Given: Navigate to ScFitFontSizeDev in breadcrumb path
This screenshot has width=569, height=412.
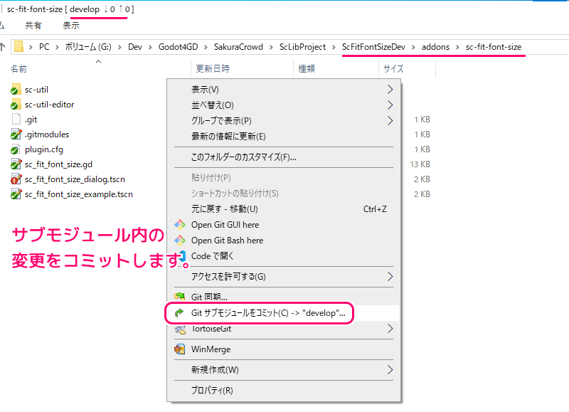Looking at the screenshot, I should pos(373,47).
